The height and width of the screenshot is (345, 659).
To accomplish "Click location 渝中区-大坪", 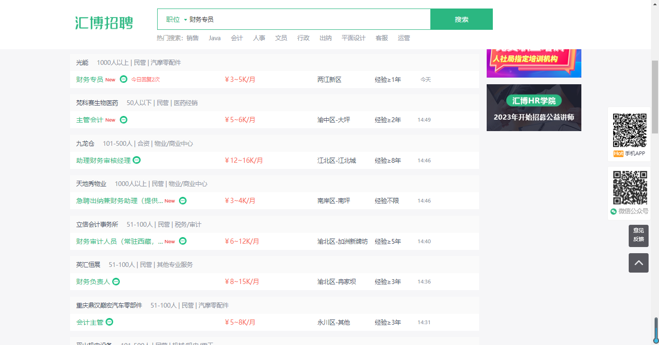I will (x=334, y=120).
